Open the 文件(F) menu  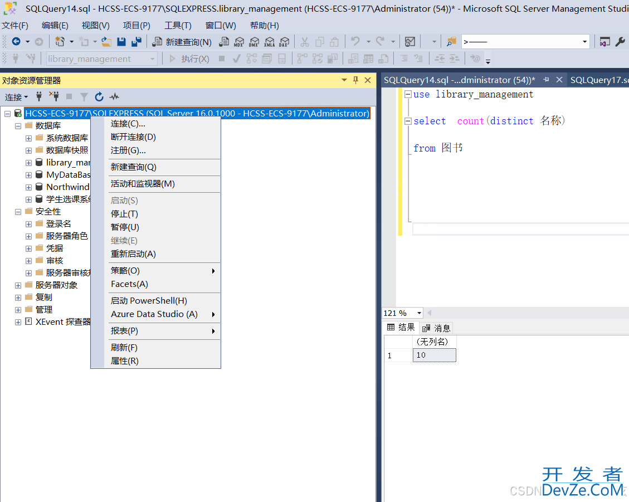tap(15, 26)
